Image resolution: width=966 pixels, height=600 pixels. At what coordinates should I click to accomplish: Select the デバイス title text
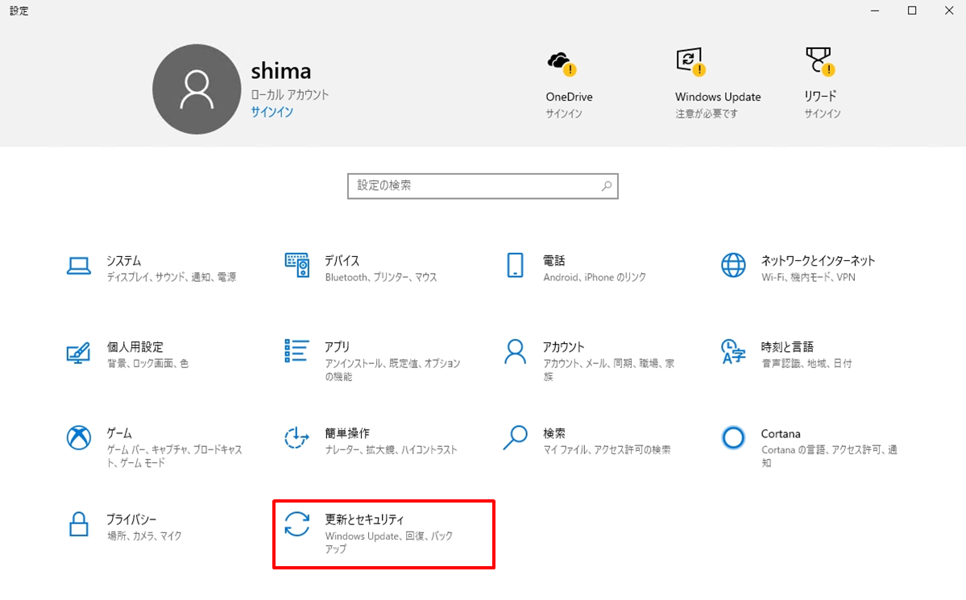(x=342, y=261)
